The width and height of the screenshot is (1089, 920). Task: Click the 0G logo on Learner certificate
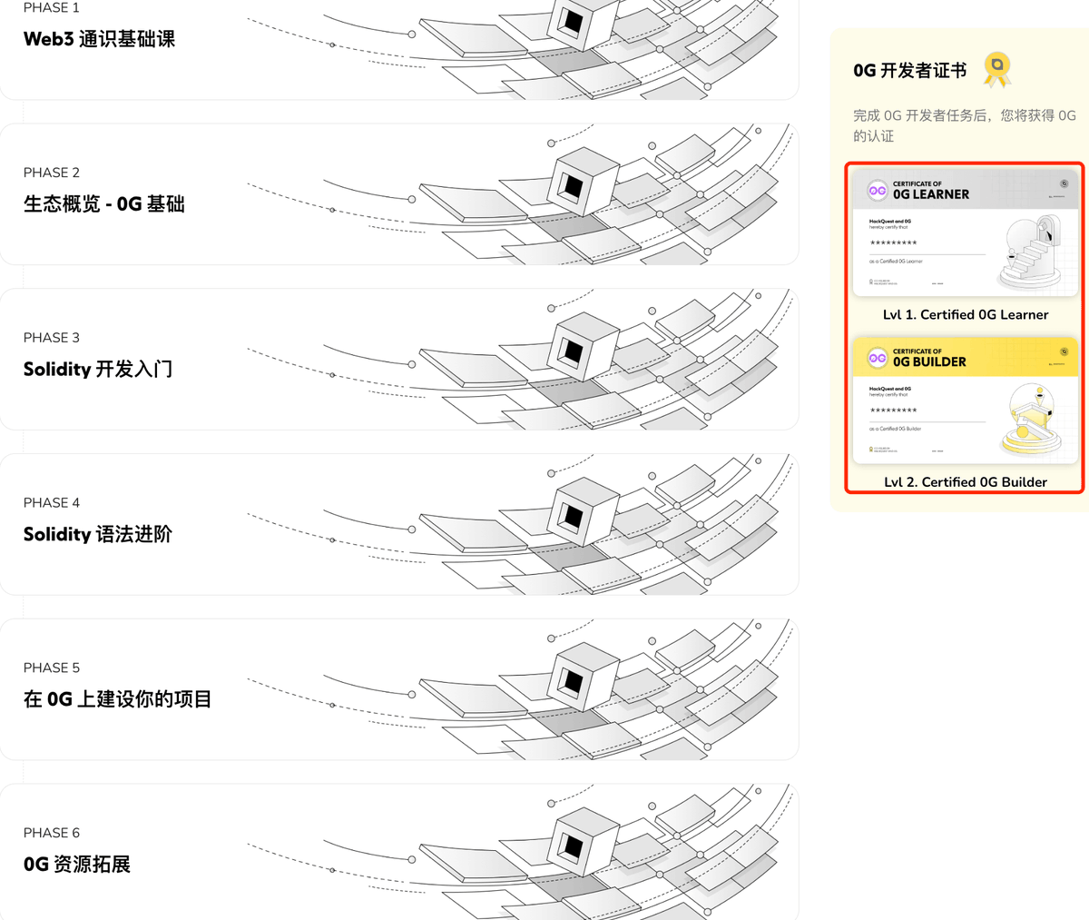pos(878,191)
